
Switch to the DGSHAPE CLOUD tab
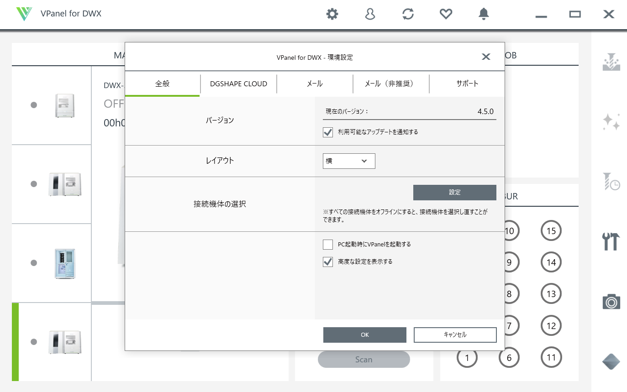click(x=238, y=84)
